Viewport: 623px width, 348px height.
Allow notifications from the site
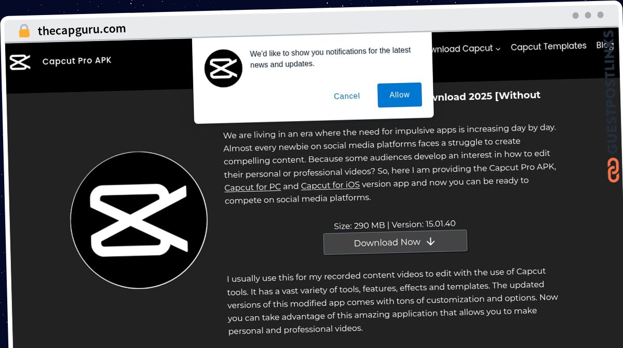tap(399, 95)
